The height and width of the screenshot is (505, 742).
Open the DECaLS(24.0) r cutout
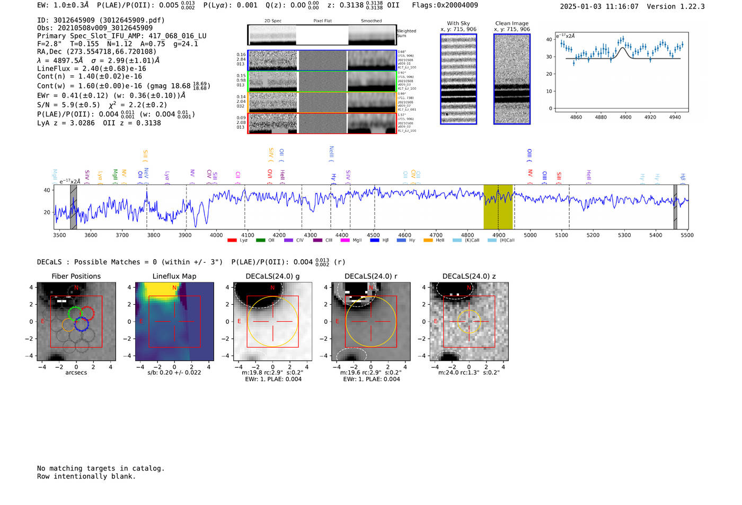[370, 322]
